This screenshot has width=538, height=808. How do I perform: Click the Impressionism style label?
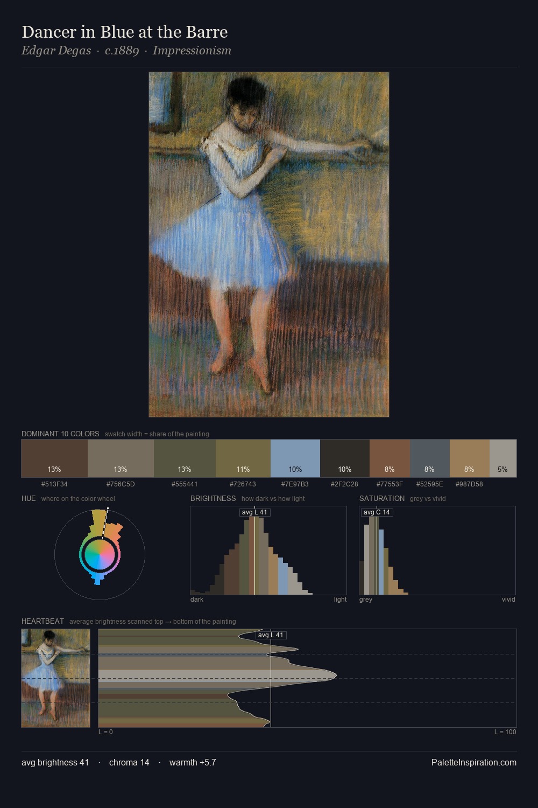[192, 51]
